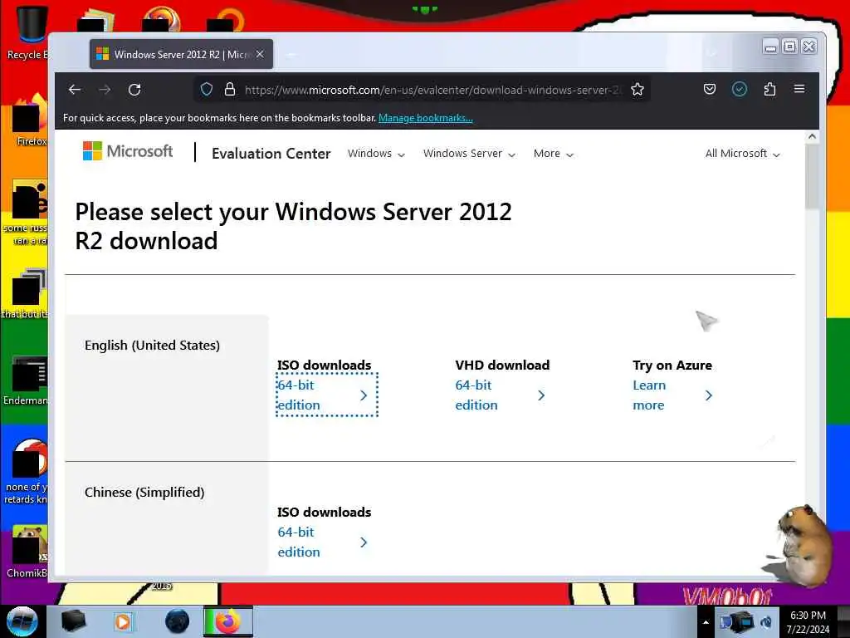This screenshot has width=850, height=638.
Task: Open Chinese (Simplified) ISO 64-bit edition link
Action: [x=323, y=542]
